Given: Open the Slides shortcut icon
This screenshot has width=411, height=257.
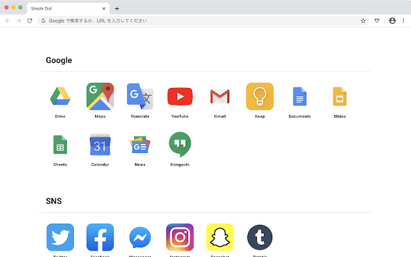Looking at the screenshot, I should tap(340, 96).
